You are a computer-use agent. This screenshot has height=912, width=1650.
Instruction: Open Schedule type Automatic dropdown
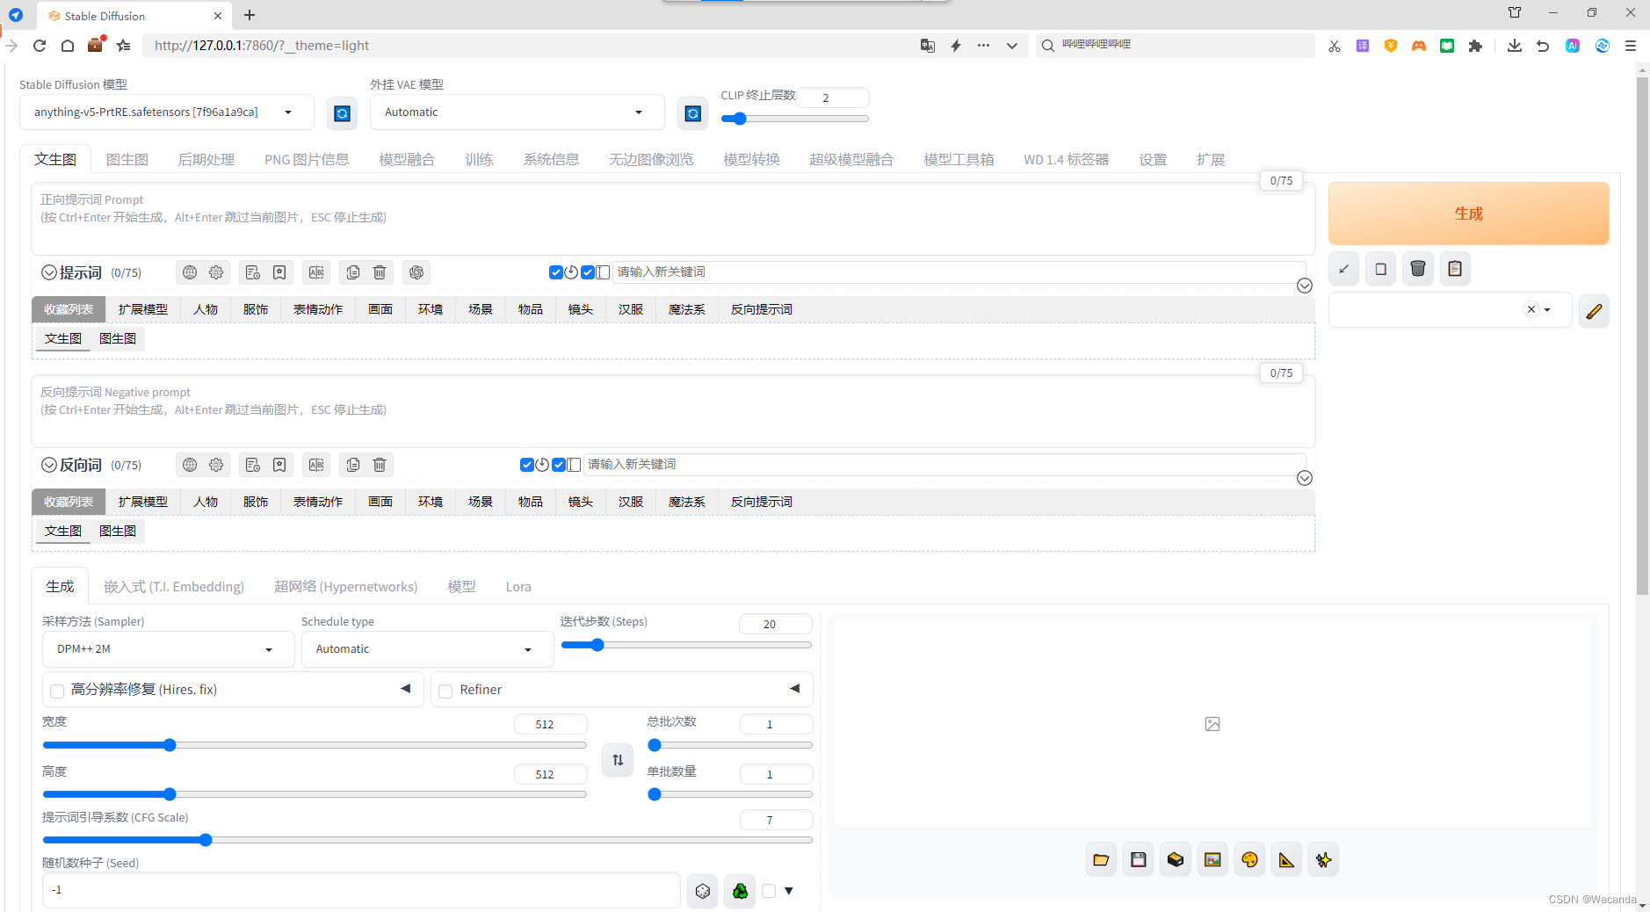[x=427, y=649]
